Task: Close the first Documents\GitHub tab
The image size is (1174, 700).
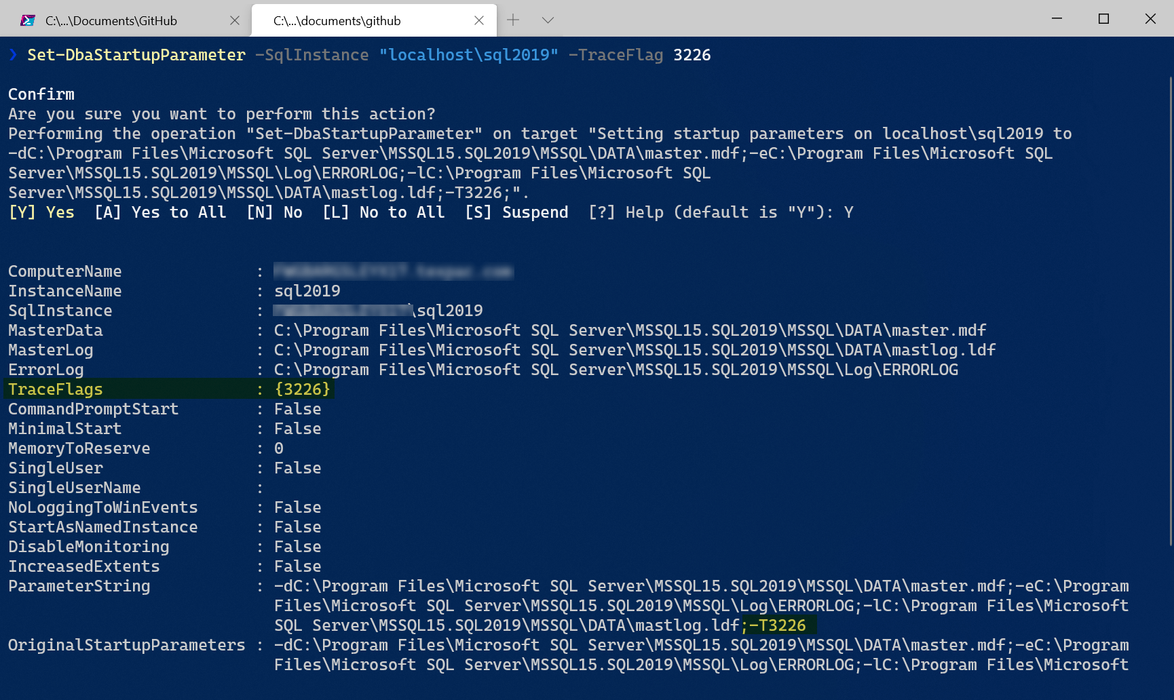Action: pos(235,20)
